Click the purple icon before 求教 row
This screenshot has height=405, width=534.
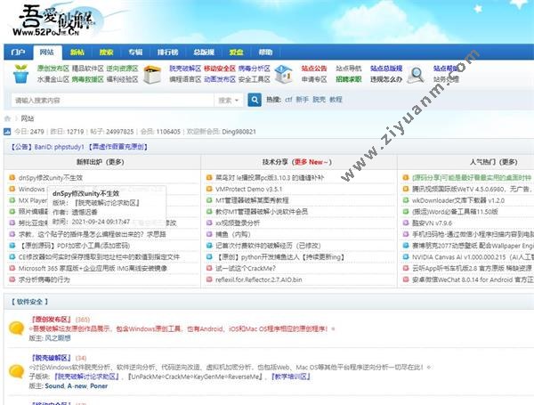tap(12, 234)
